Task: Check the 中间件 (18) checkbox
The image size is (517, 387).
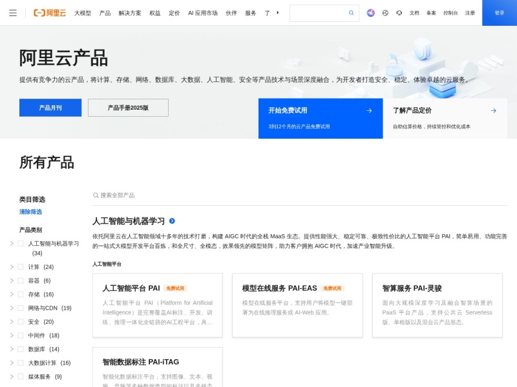Action: pyautogui.click(x=21, y=335)
